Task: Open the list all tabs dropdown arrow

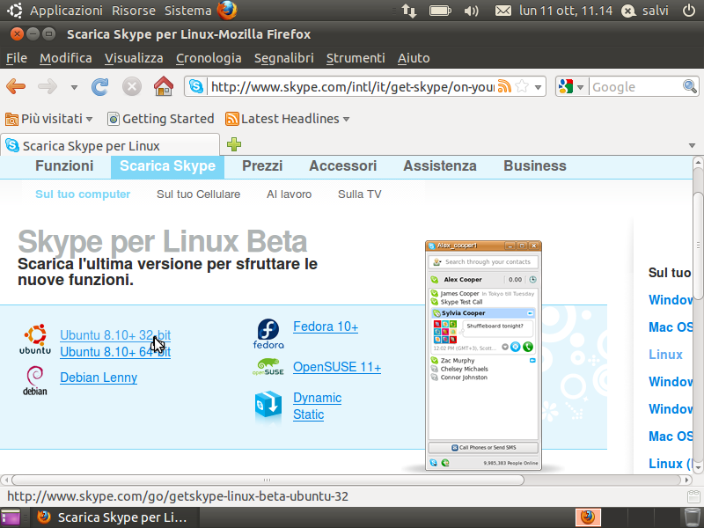Action: 692,145
